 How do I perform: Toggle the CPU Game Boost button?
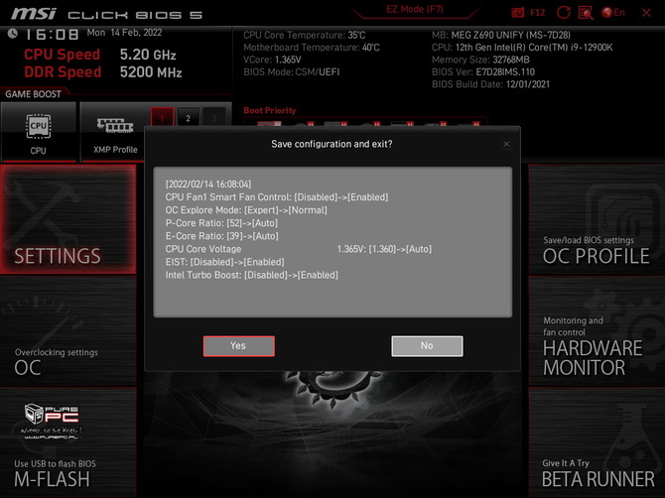tap(39, 131)
